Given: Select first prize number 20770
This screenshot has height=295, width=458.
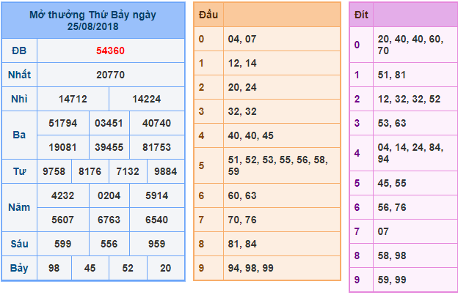Looking at the screenshot, I should click(111, 75).
